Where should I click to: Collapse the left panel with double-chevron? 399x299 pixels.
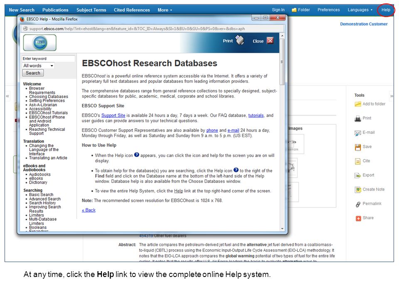[7, 96]
